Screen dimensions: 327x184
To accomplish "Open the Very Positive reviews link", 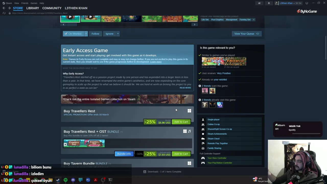I will coord(224,73).
